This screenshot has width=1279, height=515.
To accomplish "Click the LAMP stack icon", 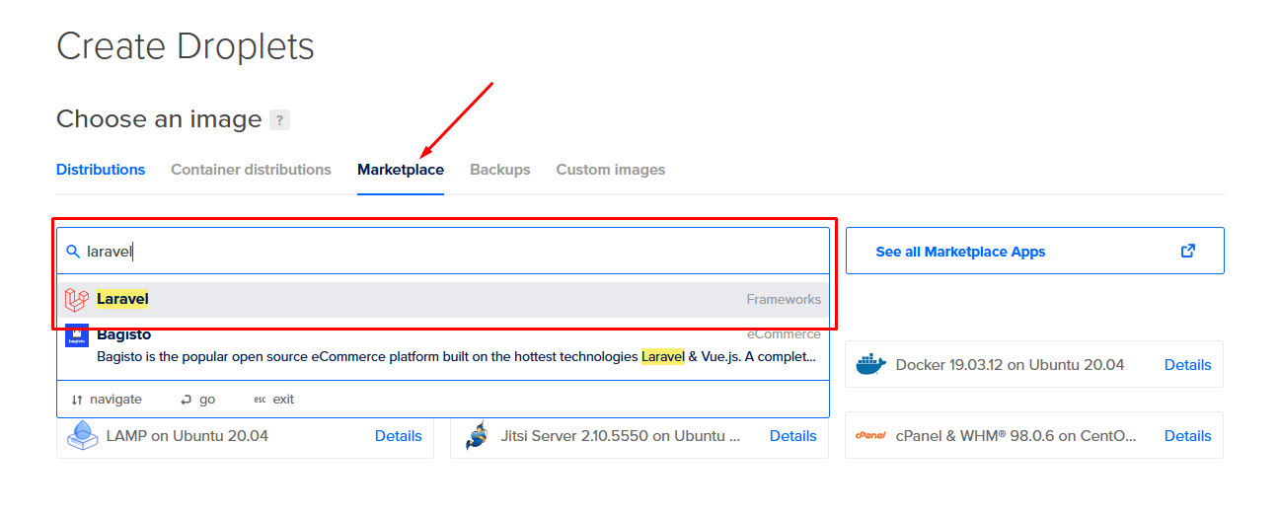I will click(x=83, y=435).
